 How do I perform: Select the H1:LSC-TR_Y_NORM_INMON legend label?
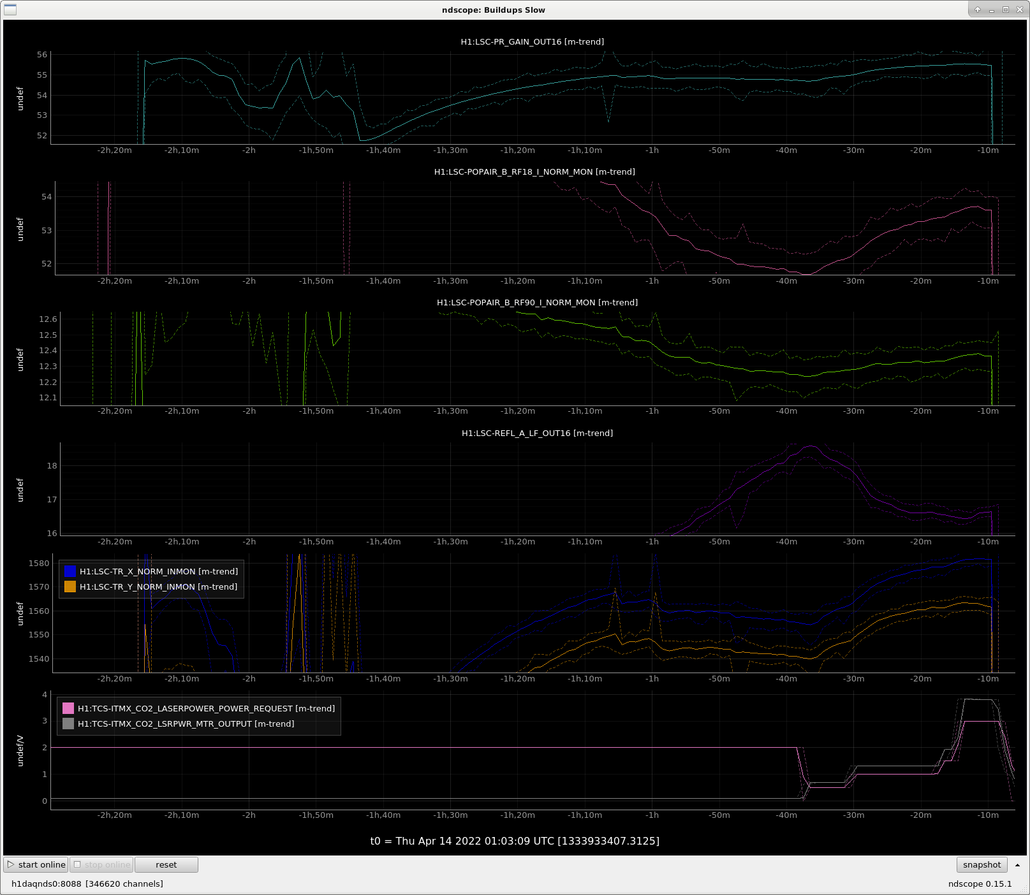tap(158, 586)
